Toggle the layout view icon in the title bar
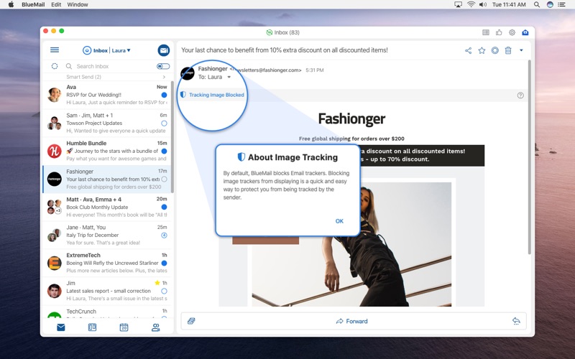This screenshot has width=575, height=359. 486,32
